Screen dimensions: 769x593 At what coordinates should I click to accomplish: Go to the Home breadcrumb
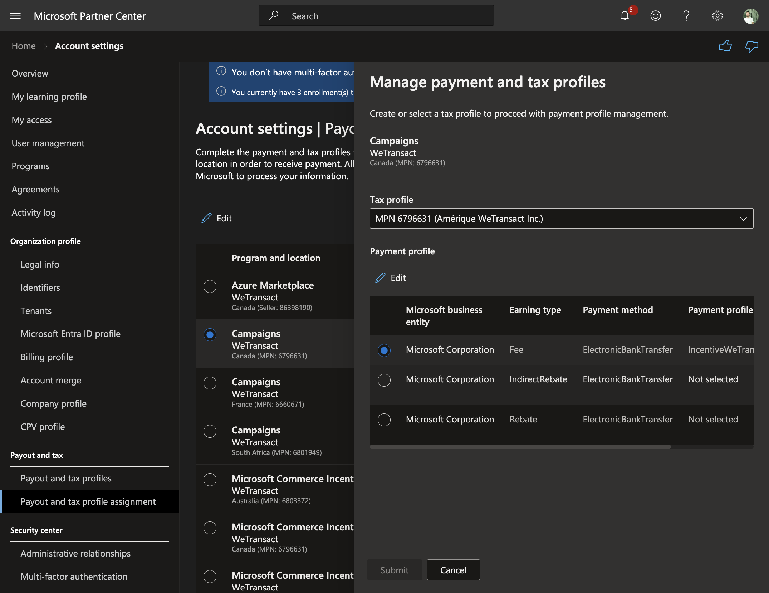pos(24,46)
